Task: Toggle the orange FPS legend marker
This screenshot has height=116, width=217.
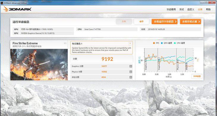Action: tap(154, 43)
